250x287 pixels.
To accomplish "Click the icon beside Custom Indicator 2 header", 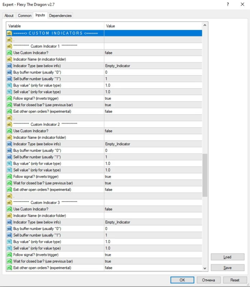I will coord(9,124).
